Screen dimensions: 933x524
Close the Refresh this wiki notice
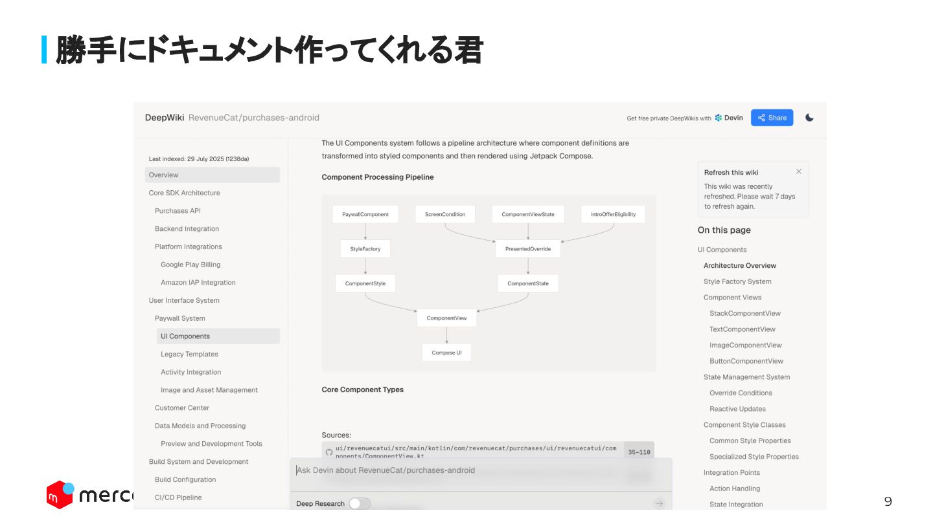[798, 171]
